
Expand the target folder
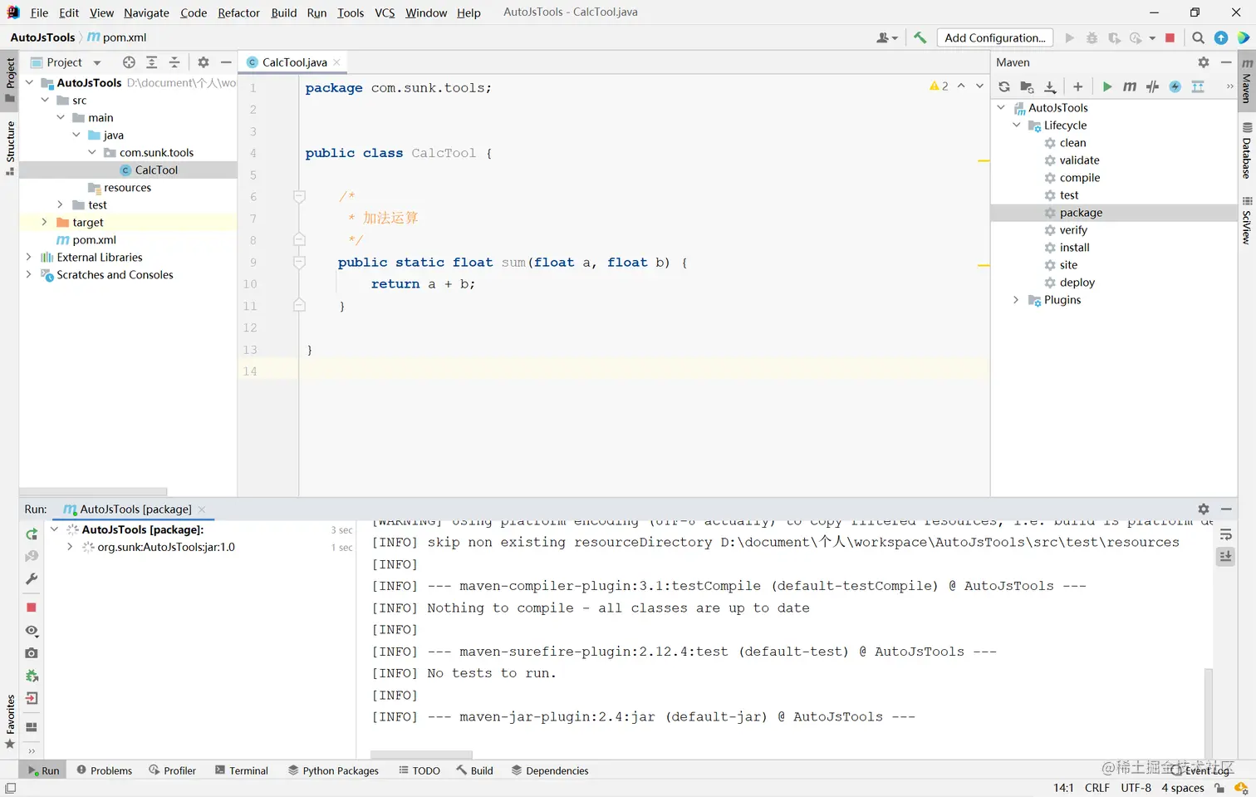(x=44, y=222)
